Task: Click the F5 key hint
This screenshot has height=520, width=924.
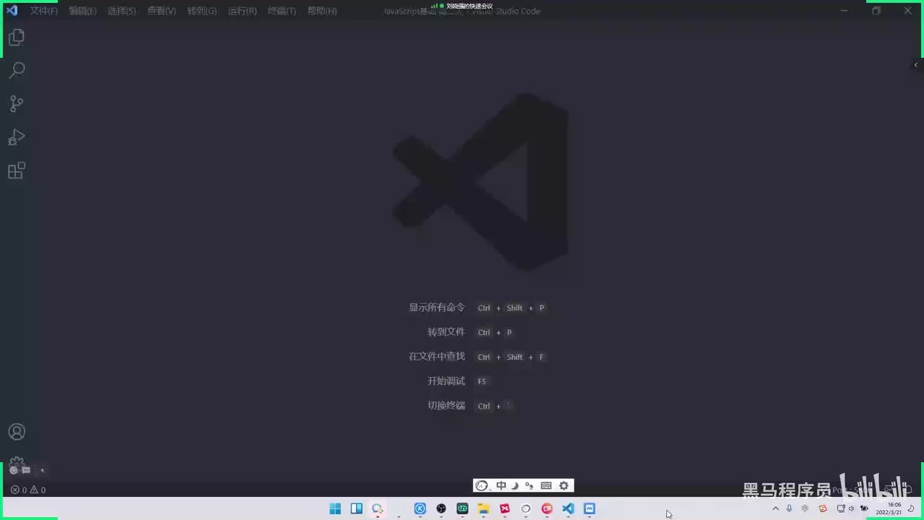Action: tap(482, 381)
